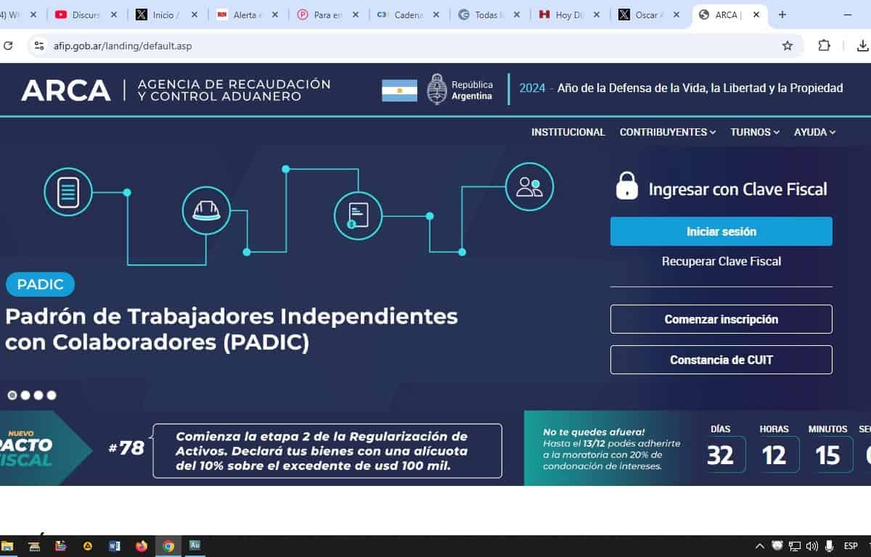Screen dimensions: 871x557
Task: Bookmark this page with the star icon
Action: coord(788,46)
